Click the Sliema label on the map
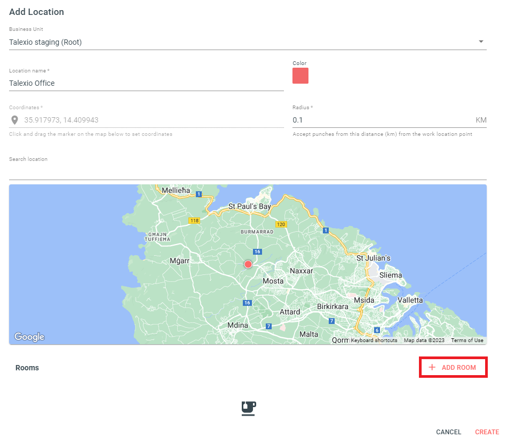This screenshot has width=507, height=446. pos(391,275)
